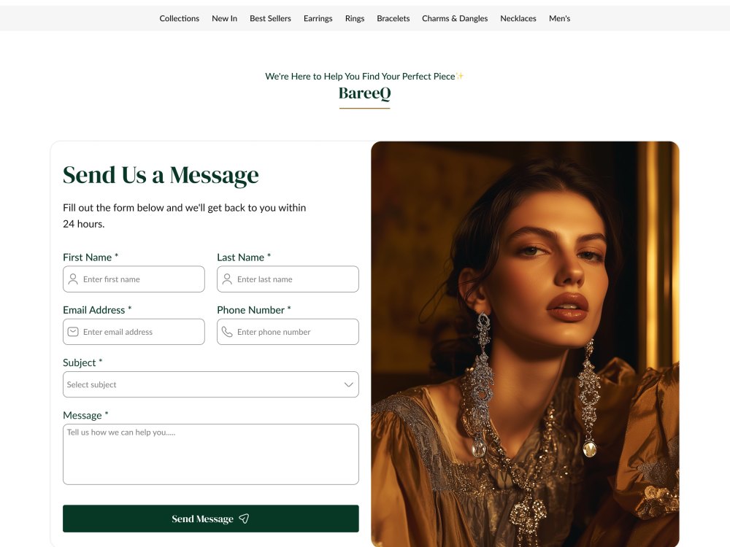Click the phone handset icon in Phone field

(x=227, y=332)
